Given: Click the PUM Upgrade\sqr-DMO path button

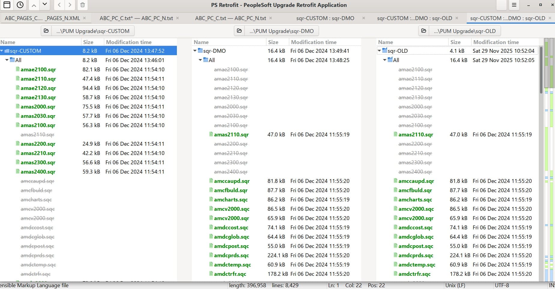Looking at the screenshot, I should click(281, 31).
